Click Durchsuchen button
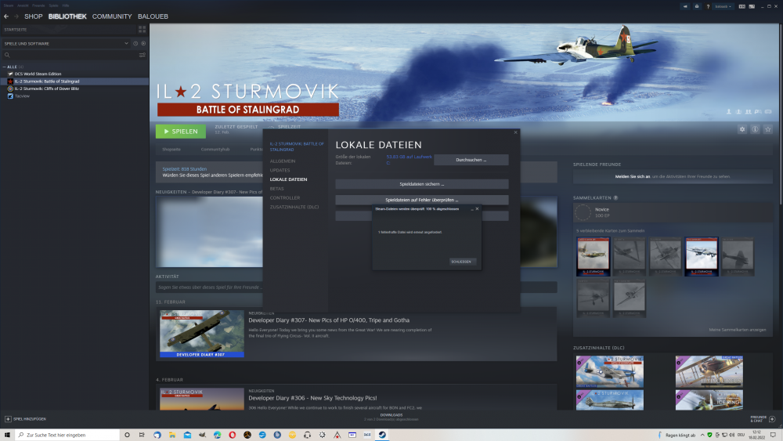783x441 pixels. pos(471,160)
